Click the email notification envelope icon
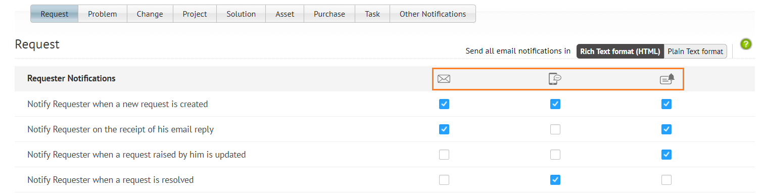Viewport: 763px width, 196px height. click(444, 79)
